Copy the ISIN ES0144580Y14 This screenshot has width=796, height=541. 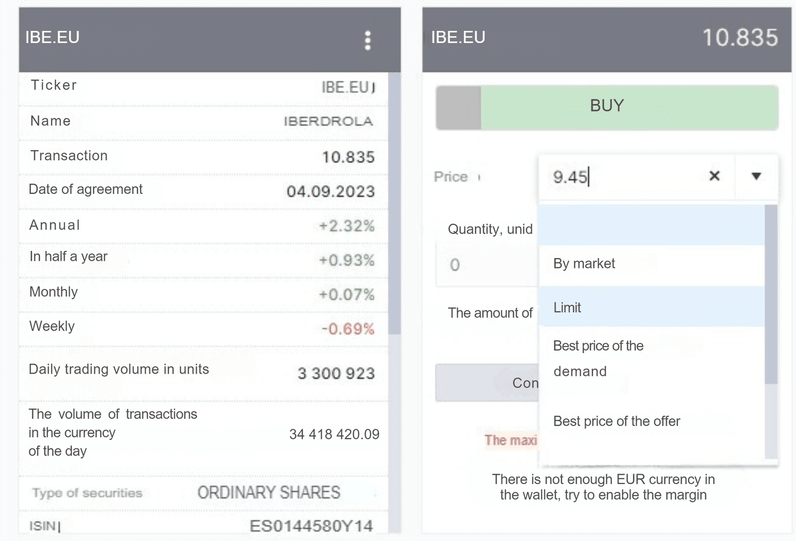(327, 526)
